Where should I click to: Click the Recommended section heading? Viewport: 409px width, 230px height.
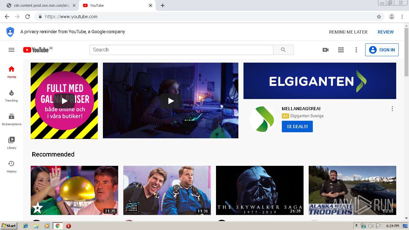53,154
